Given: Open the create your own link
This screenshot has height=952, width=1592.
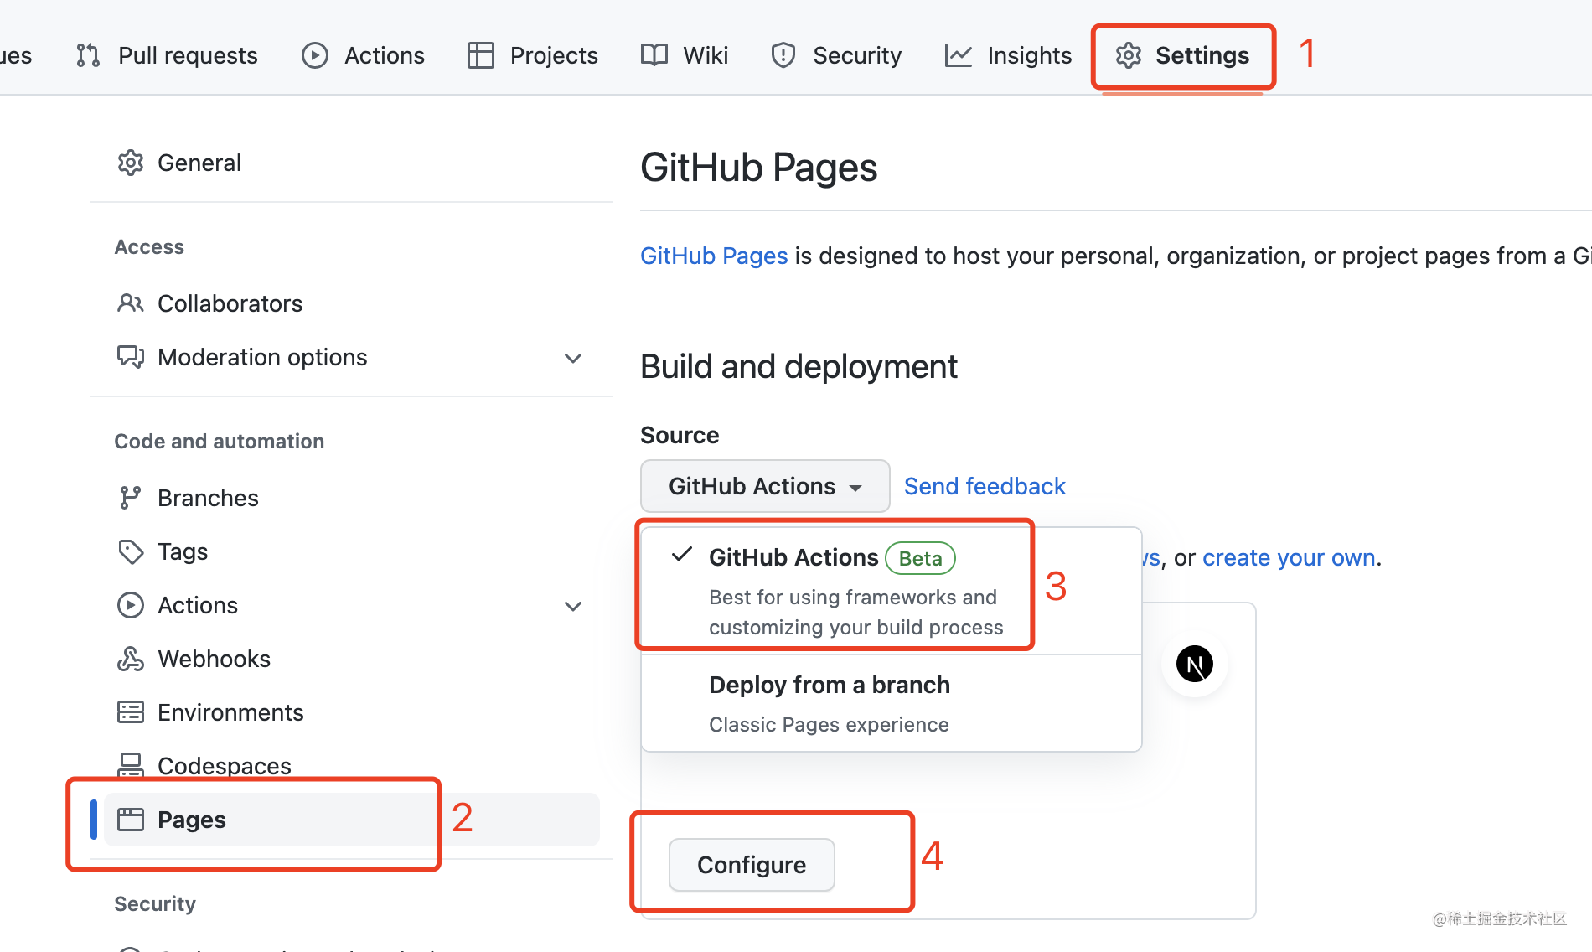Looking at the screenshot, I should point(1289,558).
